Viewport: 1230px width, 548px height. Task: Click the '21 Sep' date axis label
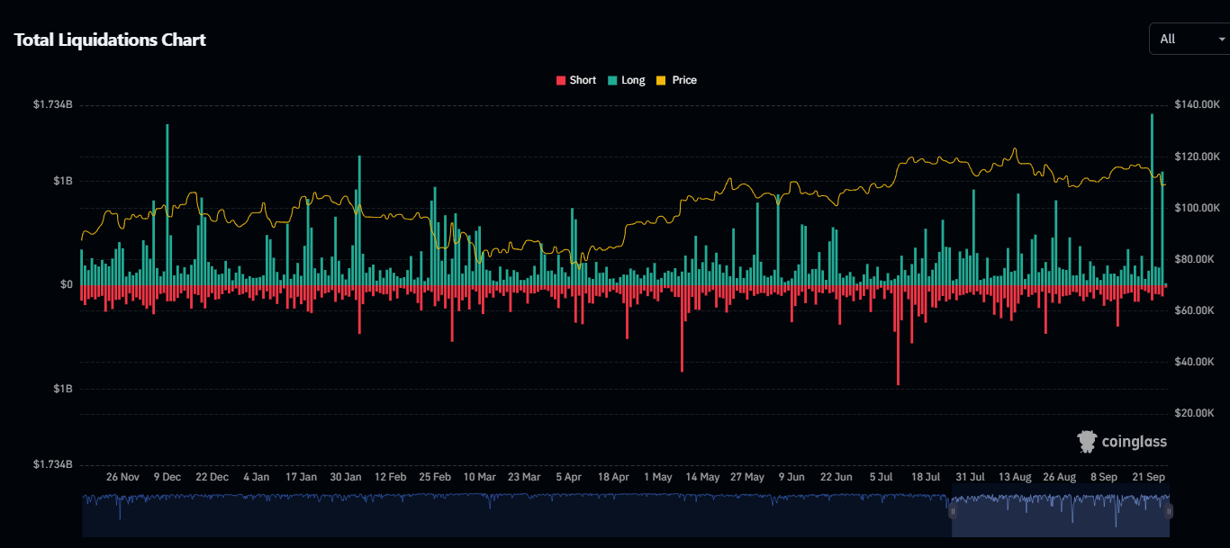[1148, 477]
